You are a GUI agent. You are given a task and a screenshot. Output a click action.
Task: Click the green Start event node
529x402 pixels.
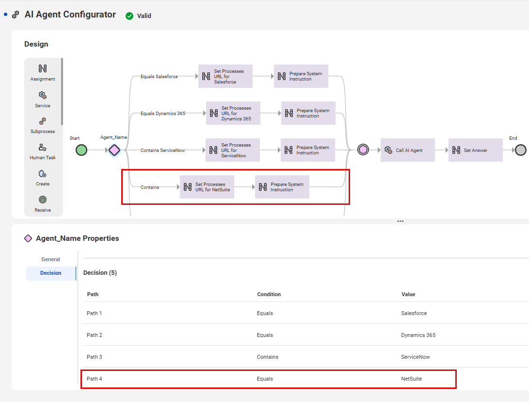[x=81, y=150]
